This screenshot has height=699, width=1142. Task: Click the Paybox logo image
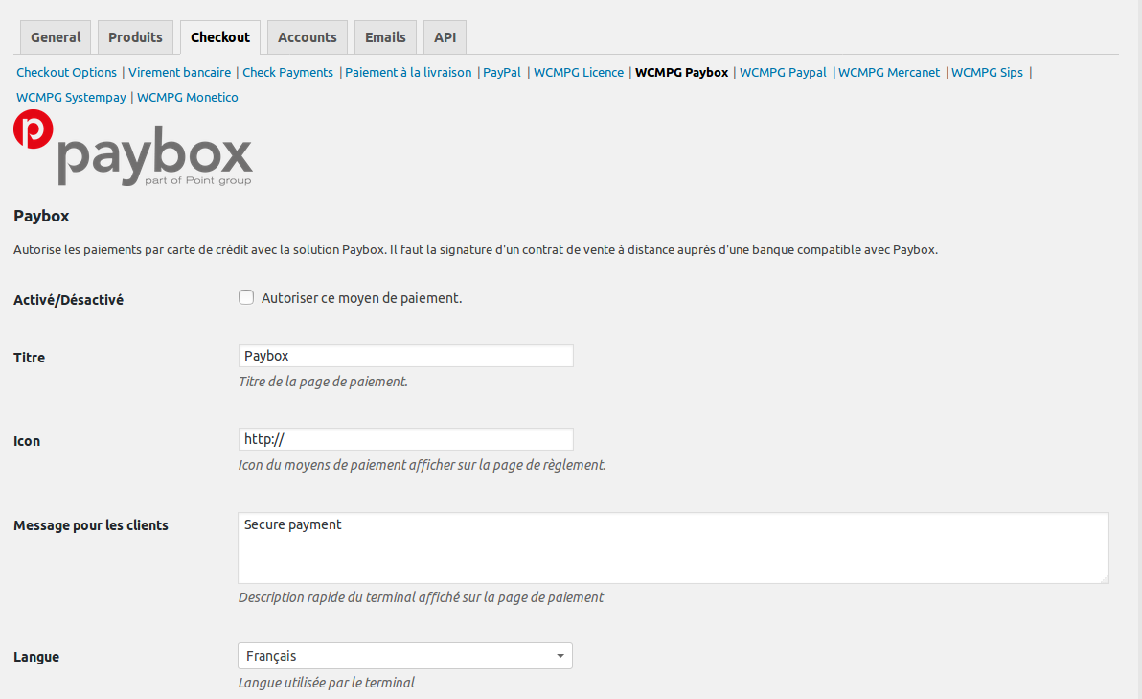coord(132,148)
